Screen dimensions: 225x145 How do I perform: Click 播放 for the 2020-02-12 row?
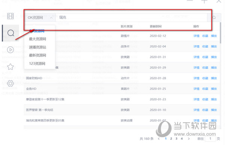point(214,36)
